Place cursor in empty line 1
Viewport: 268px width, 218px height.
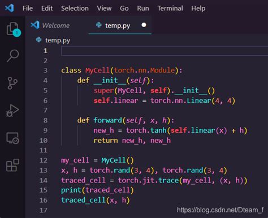(165, 51)
